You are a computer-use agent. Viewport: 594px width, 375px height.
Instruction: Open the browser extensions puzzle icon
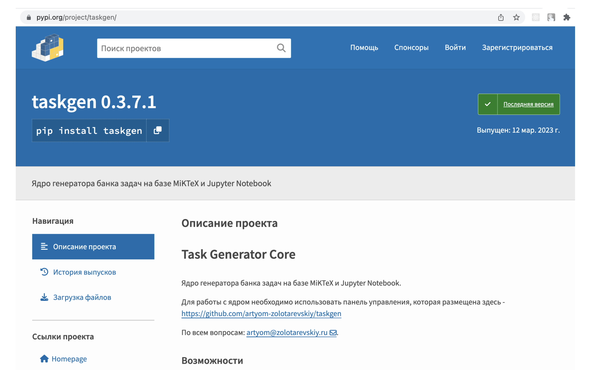566,17
